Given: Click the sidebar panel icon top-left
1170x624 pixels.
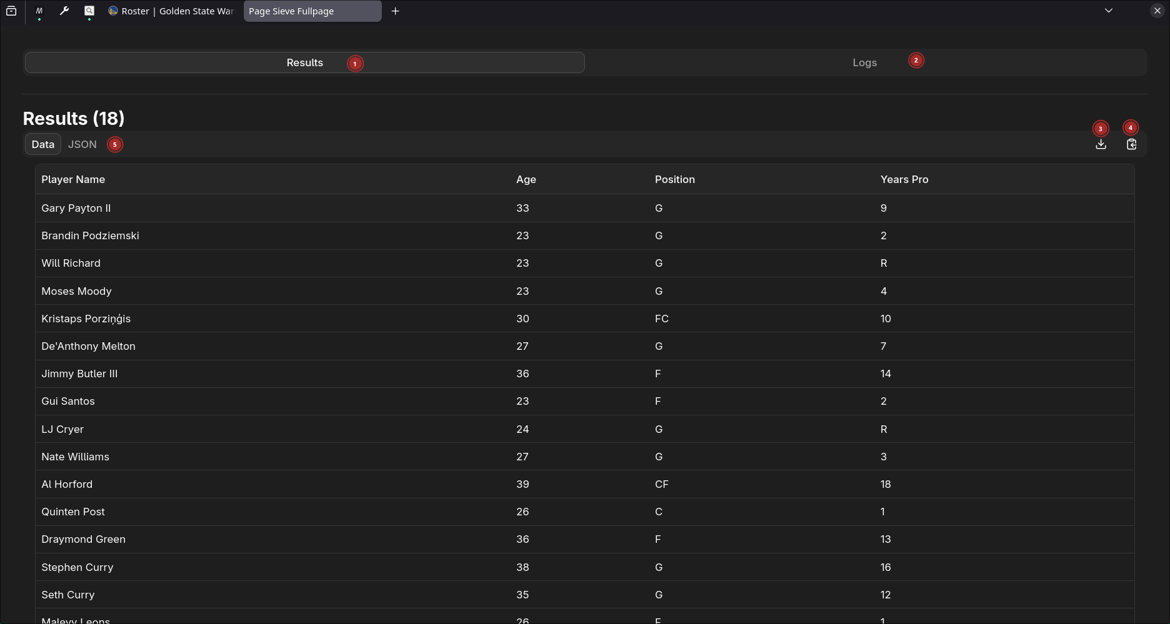Looking at the screenshot, I should (11, 11).
